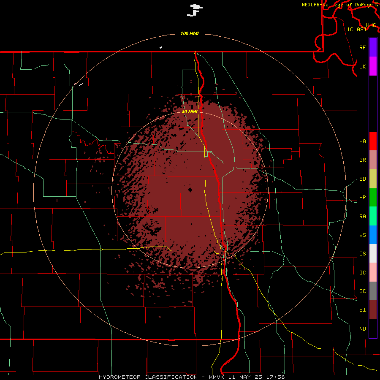Click the 'RF' legend label
380x380 pixels.
point(362,47)
